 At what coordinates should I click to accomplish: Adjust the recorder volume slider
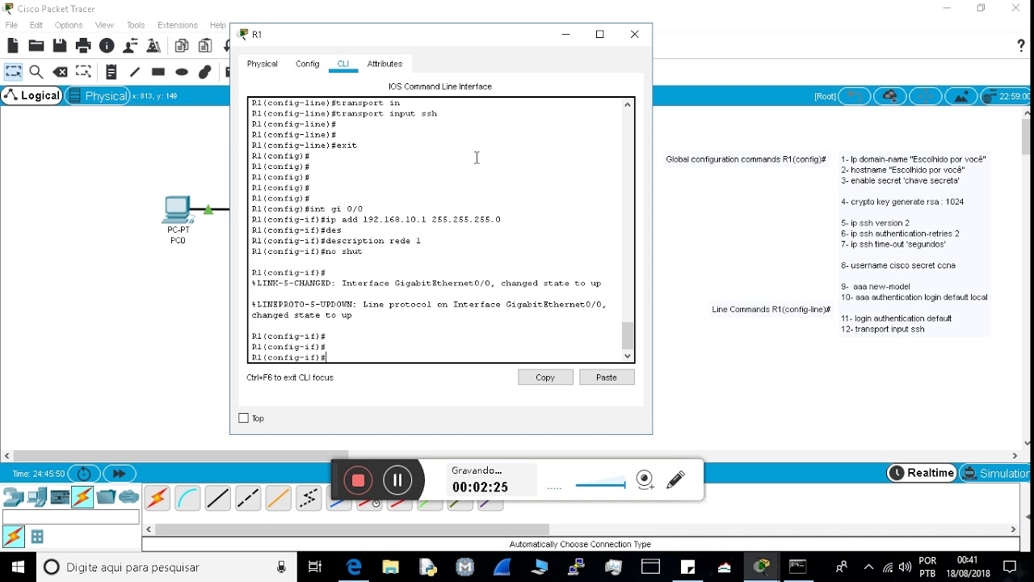coord(600,485)
